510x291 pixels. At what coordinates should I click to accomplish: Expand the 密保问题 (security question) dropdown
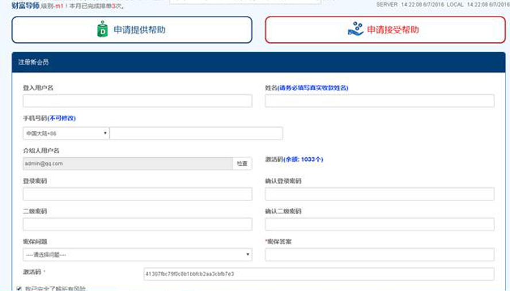tap(138, 255)
